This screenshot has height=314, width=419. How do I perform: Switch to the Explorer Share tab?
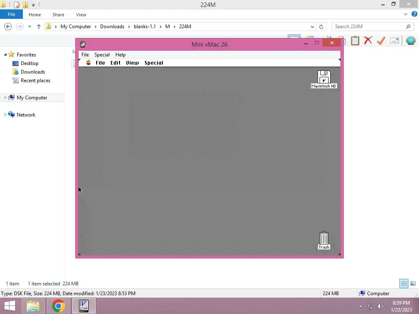point(58,15)
